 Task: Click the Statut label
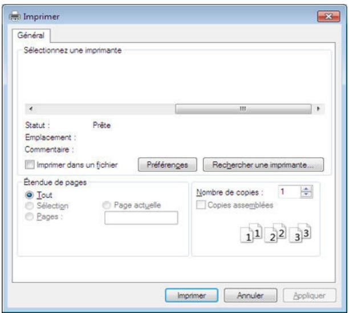click(38, 125)
